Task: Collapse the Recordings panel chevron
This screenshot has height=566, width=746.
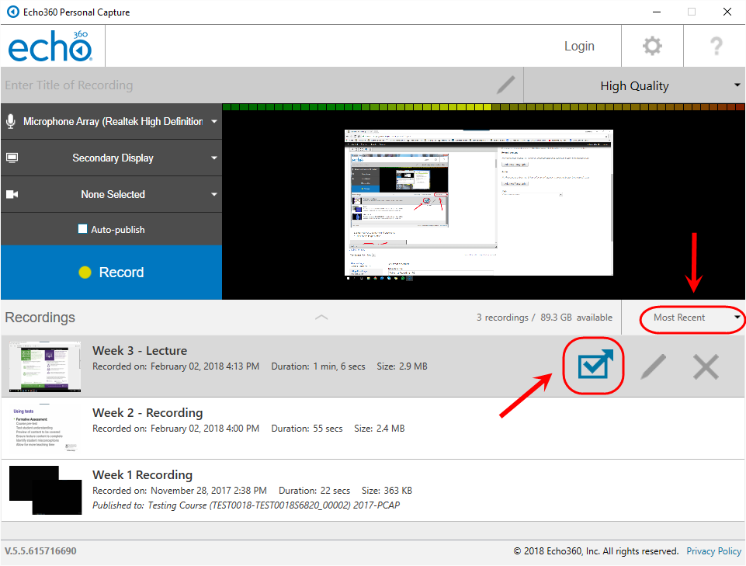Action: 321,317
